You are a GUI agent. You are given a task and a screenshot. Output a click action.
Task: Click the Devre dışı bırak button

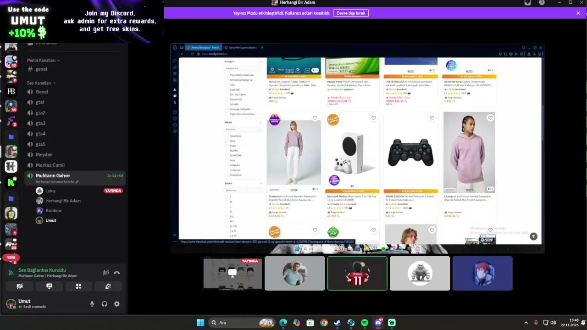[351, 13]
